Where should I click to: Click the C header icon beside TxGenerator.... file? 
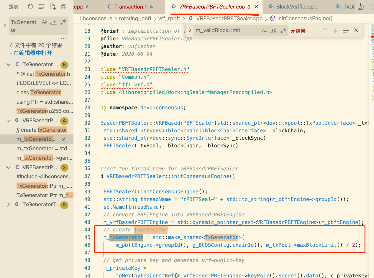click(17, 65)
